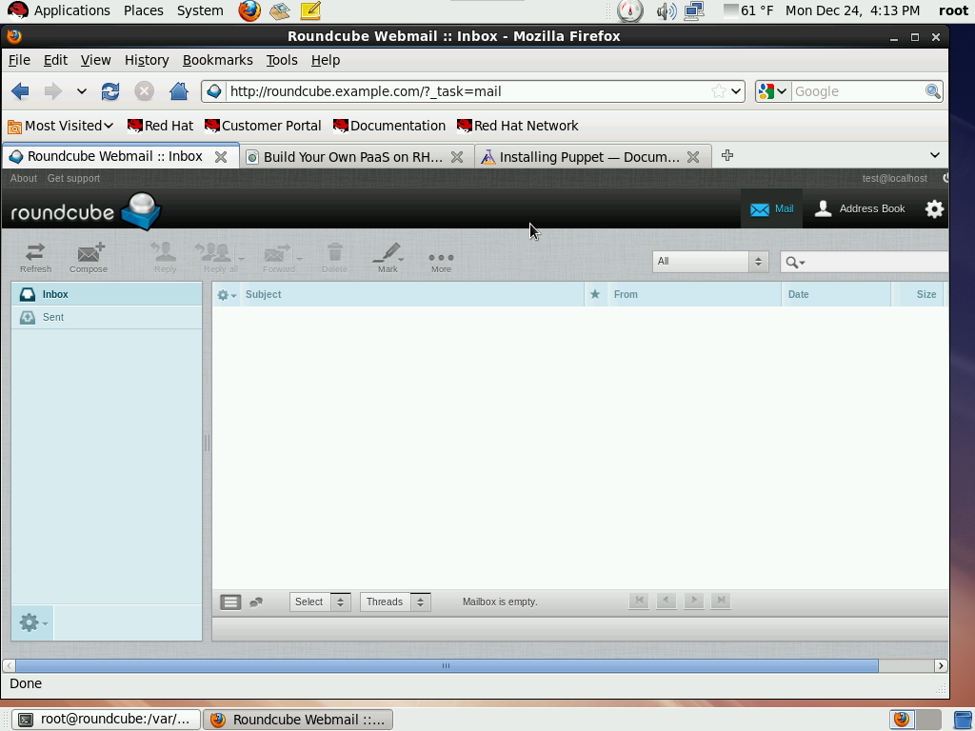Switch to Build Your Own PaaS tab
Image resolution: width=975 pixels, height=731 pixels.
coord(352,157)
